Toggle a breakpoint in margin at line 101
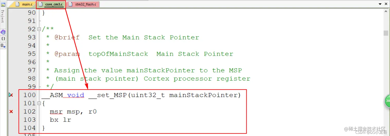This screenshot has width=390, height=136. click(11, 103)
